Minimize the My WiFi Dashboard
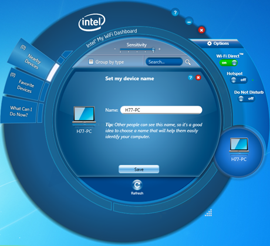This screenshot has width=270, height=246. click(189, 21)
